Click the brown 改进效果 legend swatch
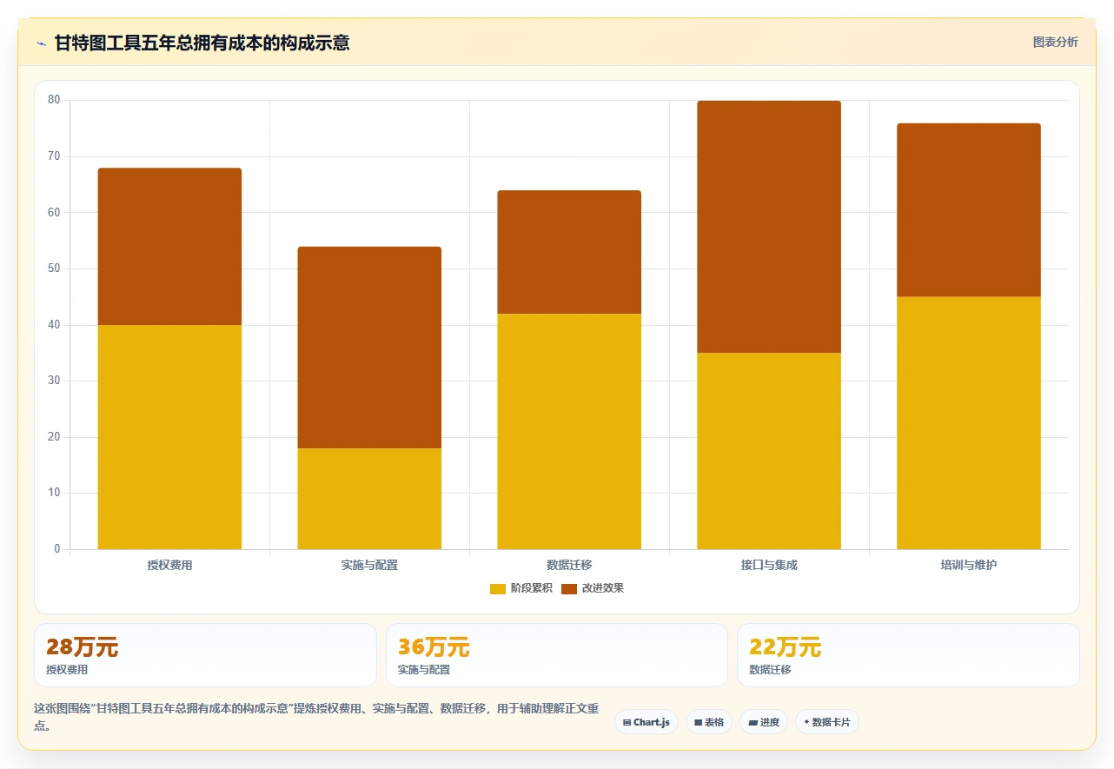Image resolution: width=1114 pixels, height=769 pixels. click(569, 589)
